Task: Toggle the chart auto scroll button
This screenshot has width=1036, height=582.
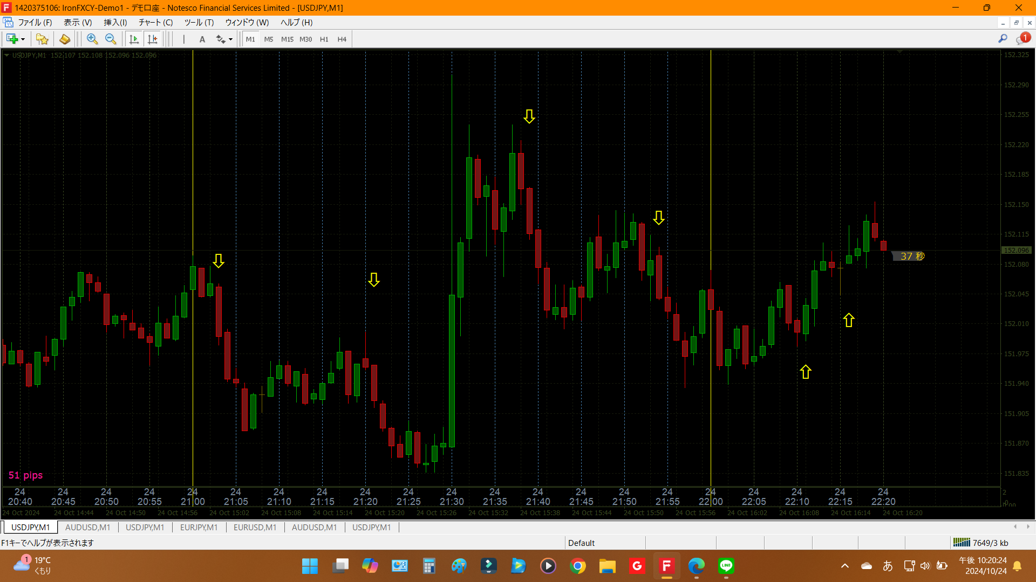Action: [134, 39]
